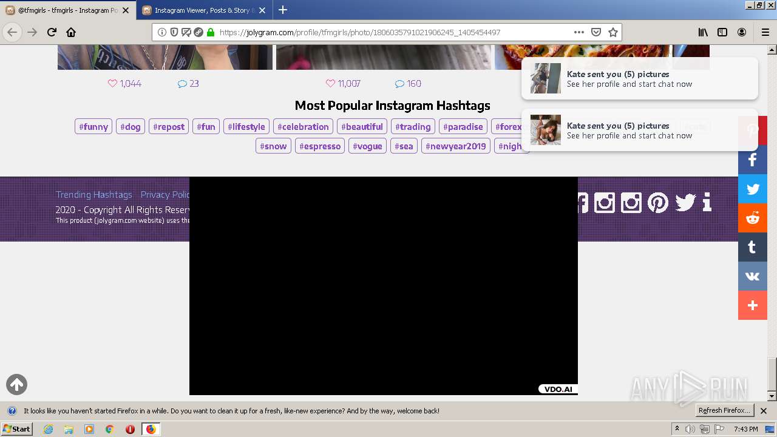Open the #dog hashtag
Viewport: 777px width, 437px height.
tap(131, 126)
